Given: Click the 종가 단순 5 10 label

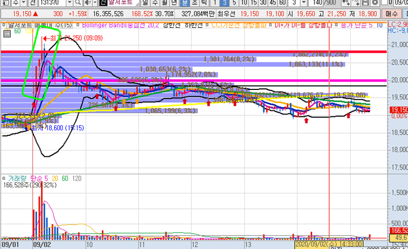Looking at the screenshot, I should pos(362,25).
